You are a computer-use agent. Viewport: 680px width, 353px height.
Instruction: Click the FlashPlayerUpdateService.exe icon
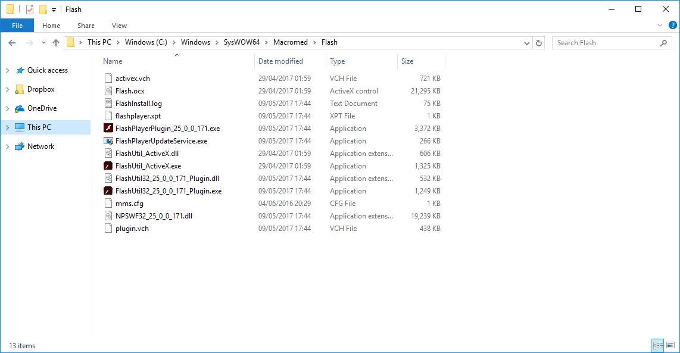click(108, 141)
